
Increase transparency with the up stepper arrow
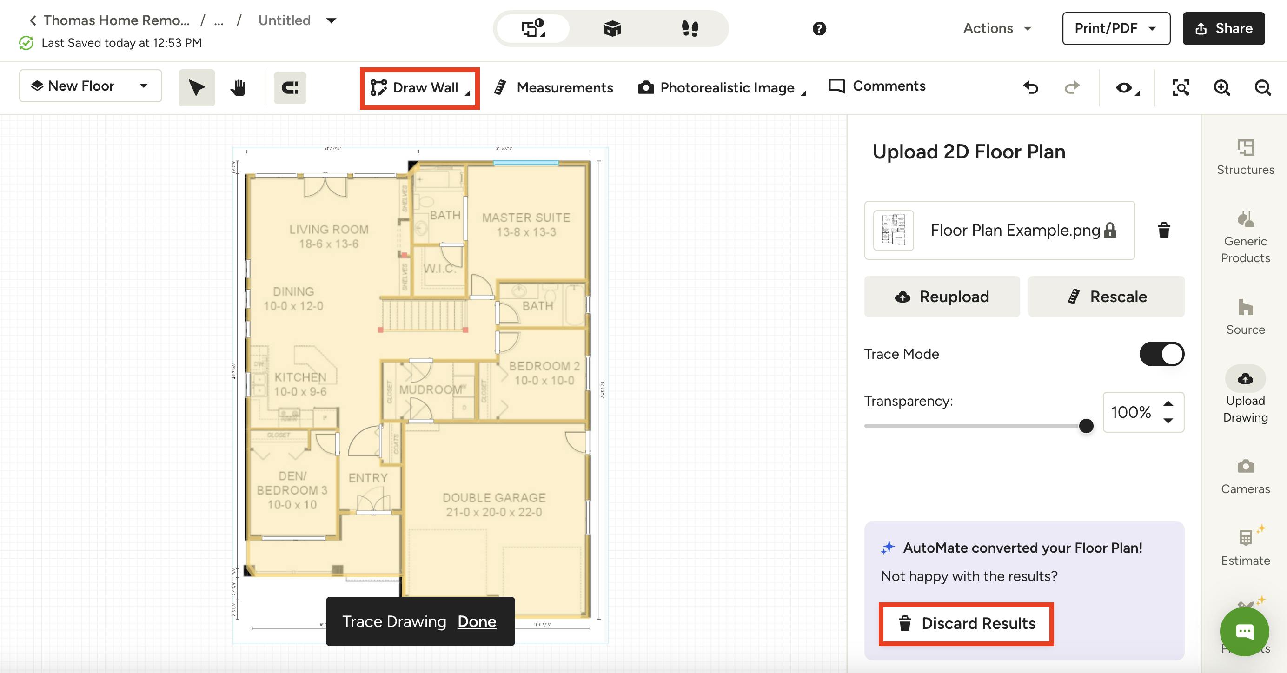[x=1168, y=403]
